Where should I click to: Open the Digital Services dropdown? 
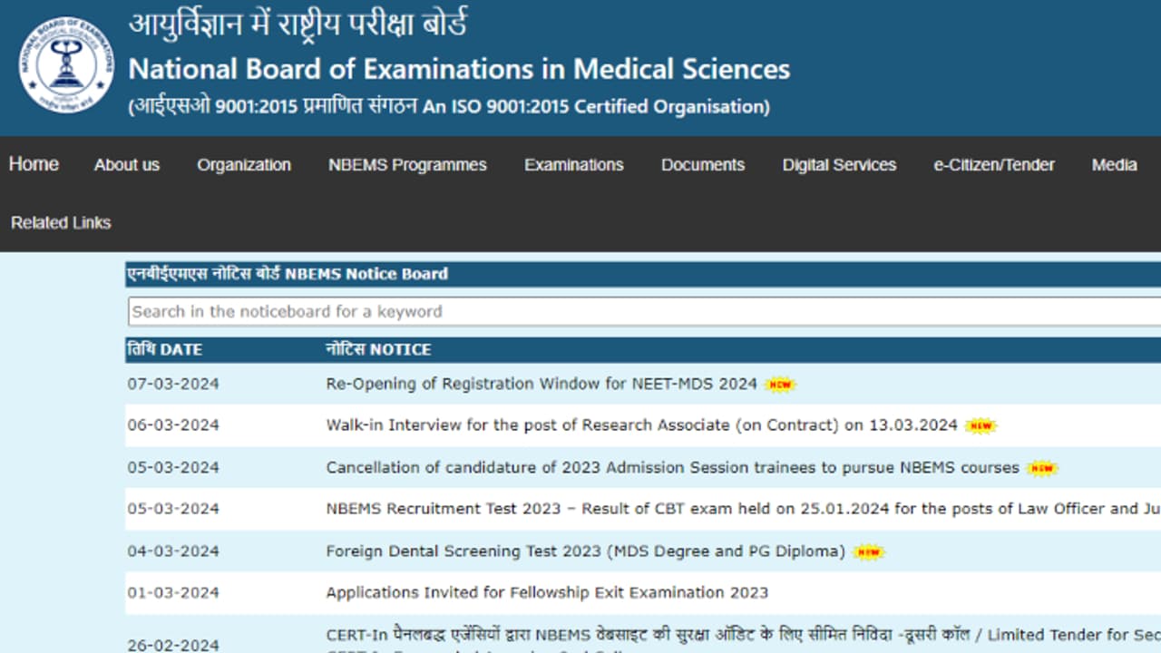click(x=838, y=165)
